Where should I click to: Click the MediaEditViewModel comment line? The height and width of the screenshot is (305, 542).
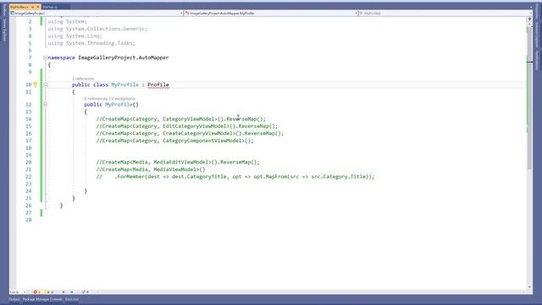[178, 162]
